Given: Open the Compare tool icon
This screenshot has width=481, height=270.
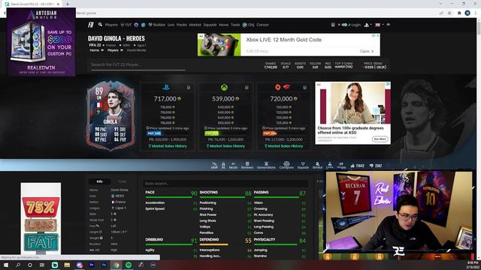Looking at the screenshot, I should pos(286,165).
